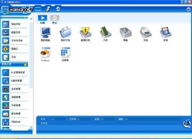Screen dimensions: 192x139
Task: Click the magnifier icon in status panel corner
Action: click(x=187, y=124)
